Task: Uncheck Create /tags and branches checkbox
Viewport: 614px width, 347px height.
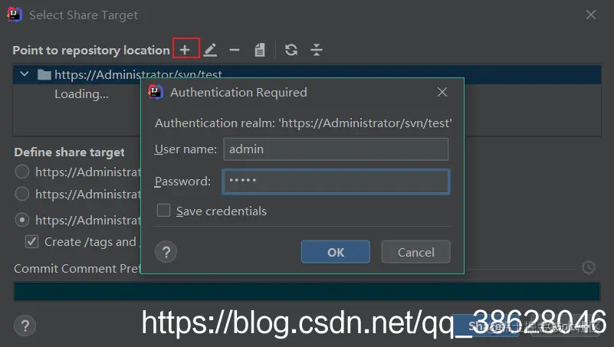Action: coord(32,242)
